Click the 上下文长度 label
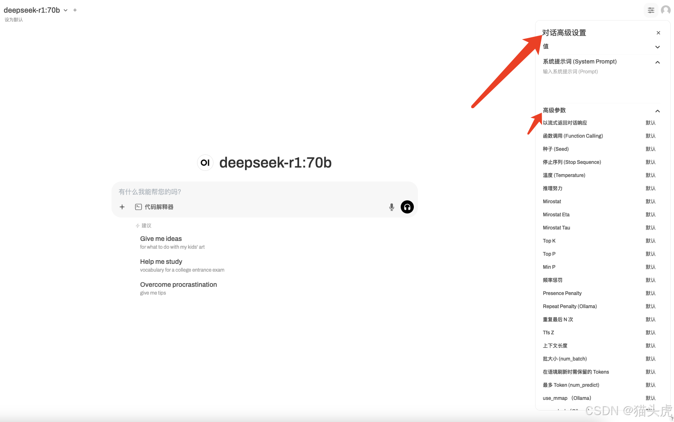Viewport: 674px width, 422px height. coord(555,346)
